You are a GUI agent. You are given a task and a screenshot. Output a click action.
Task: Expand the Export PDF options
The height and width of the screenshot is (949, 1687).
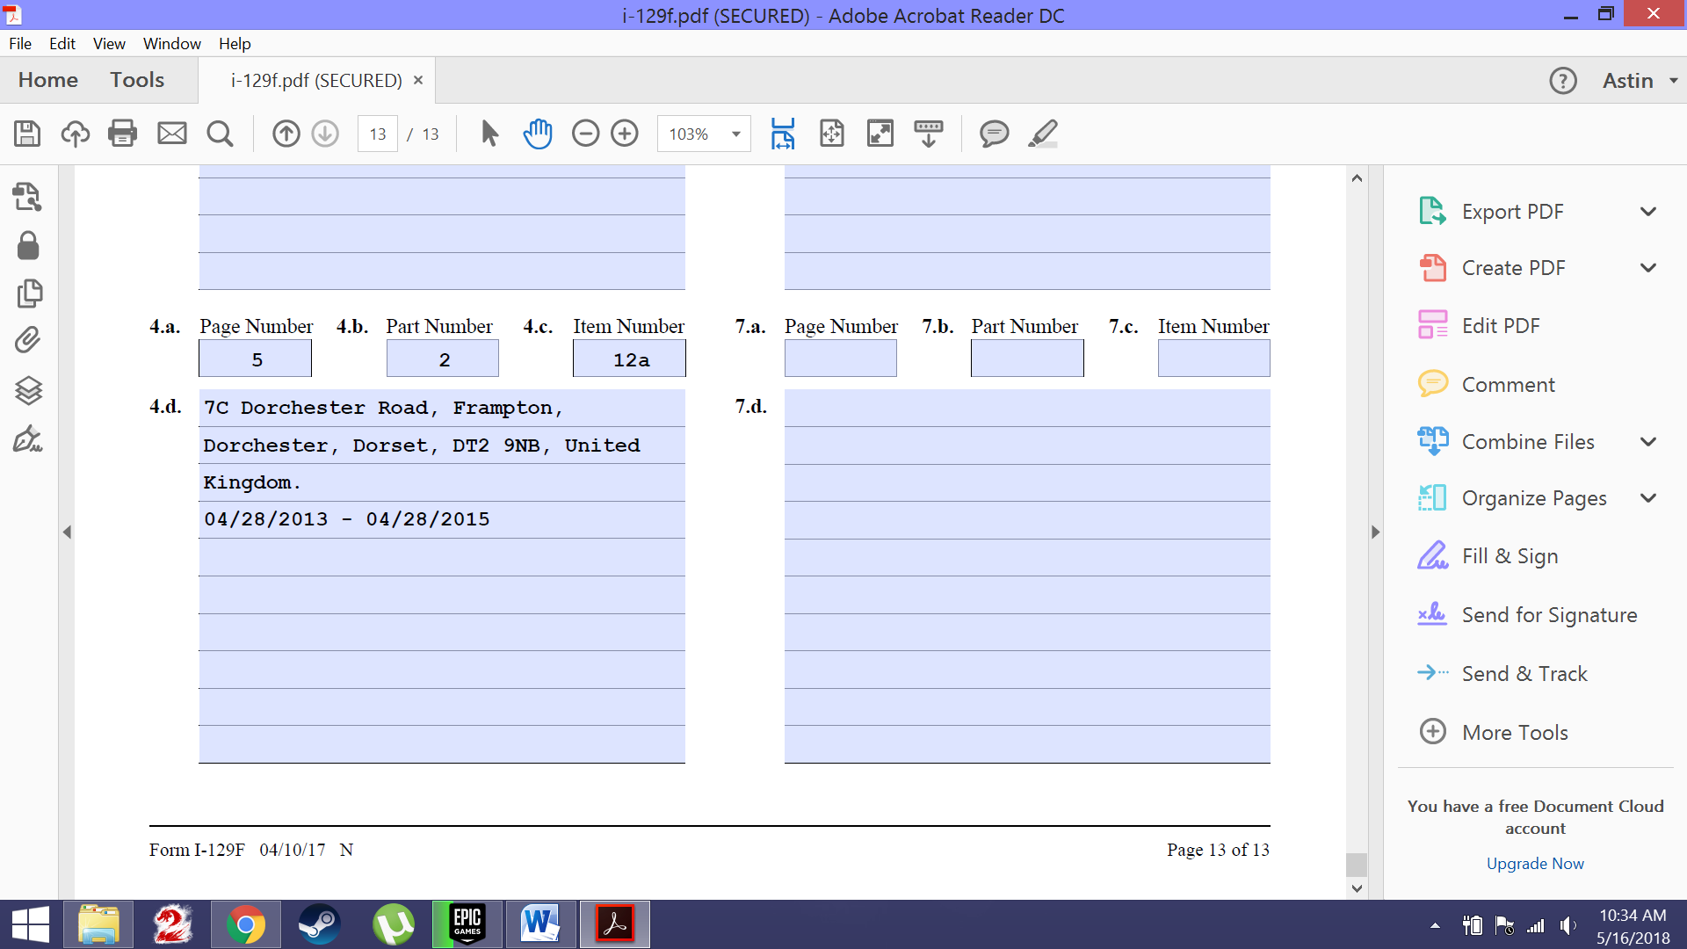point(1648,212)
